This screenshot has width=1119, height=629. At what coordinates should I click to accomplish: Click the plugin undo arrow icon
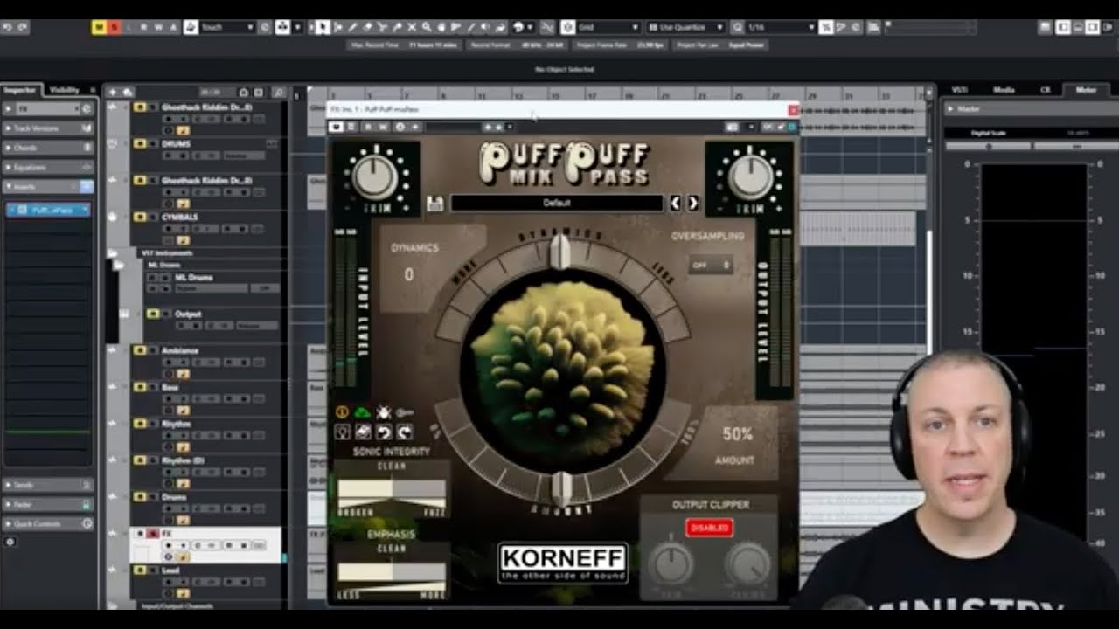click(x=384, y=432)
